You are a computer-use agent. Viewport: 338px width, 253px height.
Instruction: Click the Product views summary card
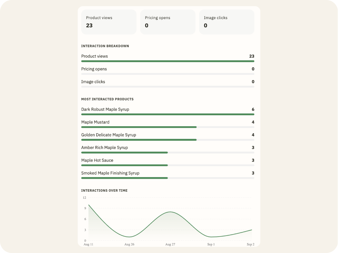[x=109, y=22]
